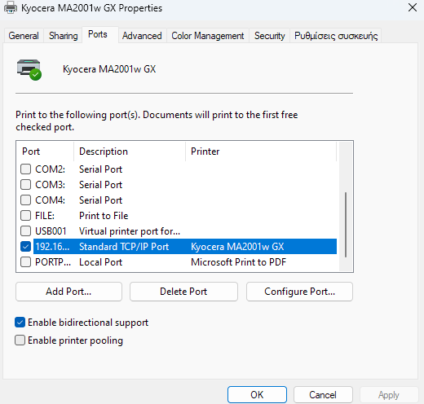Select the COM3: port name

[50, 185]
